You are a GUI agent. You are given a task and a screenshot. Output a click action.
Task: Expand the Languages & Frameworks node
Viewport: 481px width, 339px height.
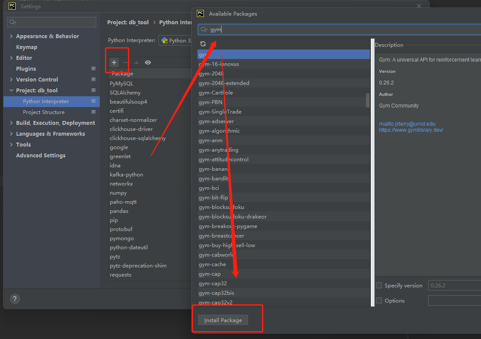(x=11, y=134)
